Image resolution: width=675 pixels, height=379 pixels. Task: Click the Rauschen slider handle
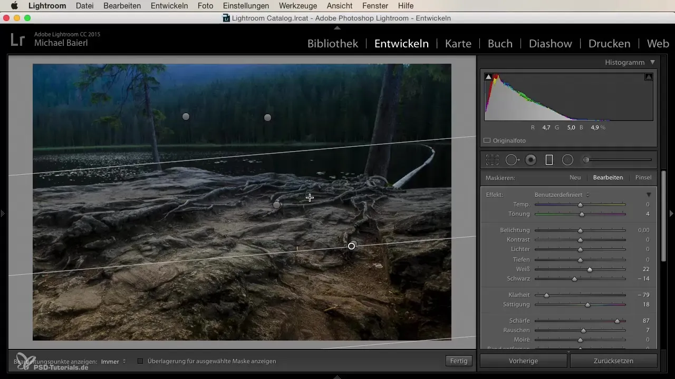[583, 331]
